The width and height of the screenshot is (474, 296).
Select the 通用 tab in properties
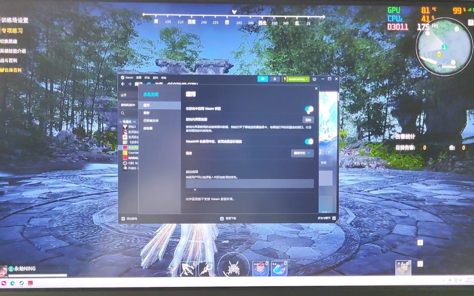pos(160,105)
